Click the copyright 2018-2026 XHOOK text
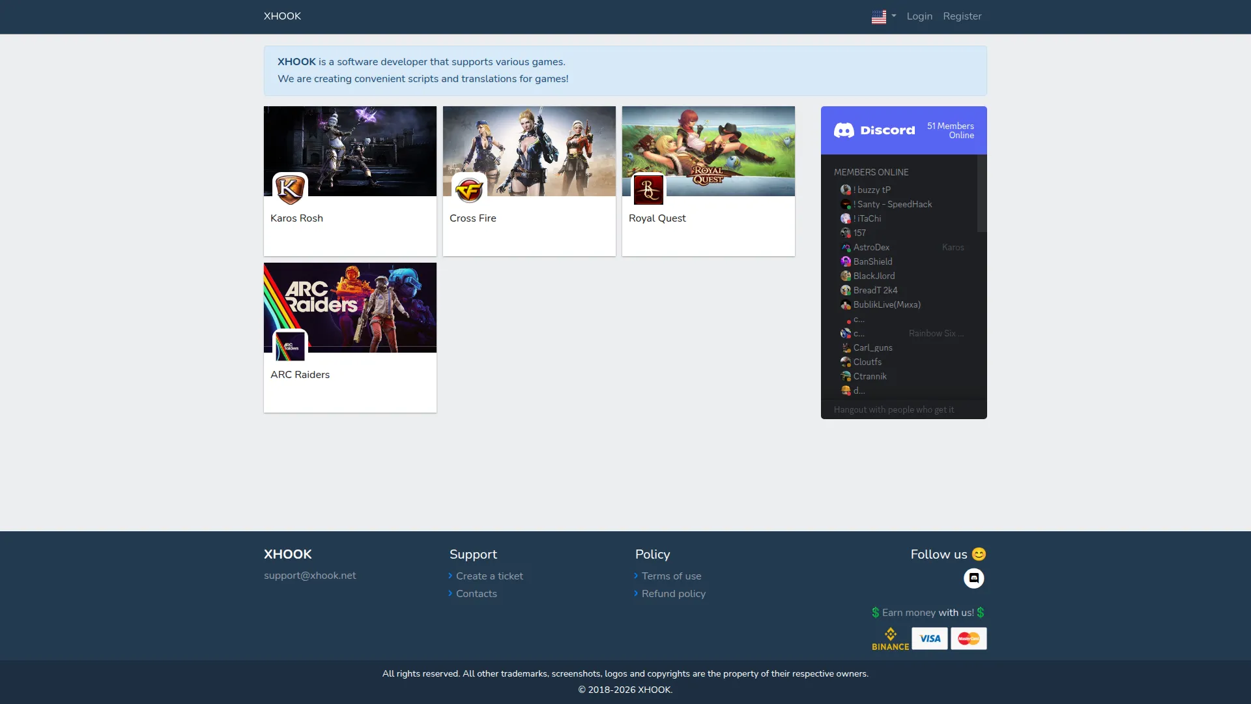The image size is (1251, 704). pos(625,690)
